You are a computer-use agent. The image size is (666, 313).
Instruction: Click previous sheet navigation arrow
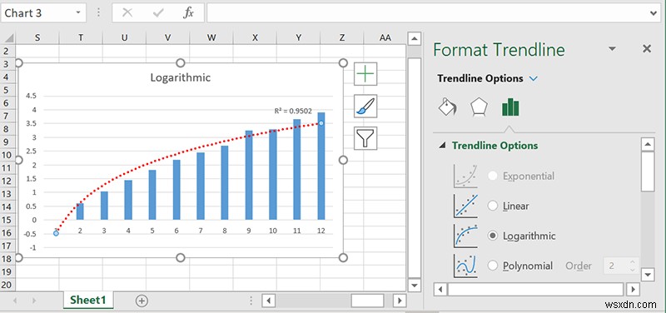pyautogui.click(x=15, y=301)
